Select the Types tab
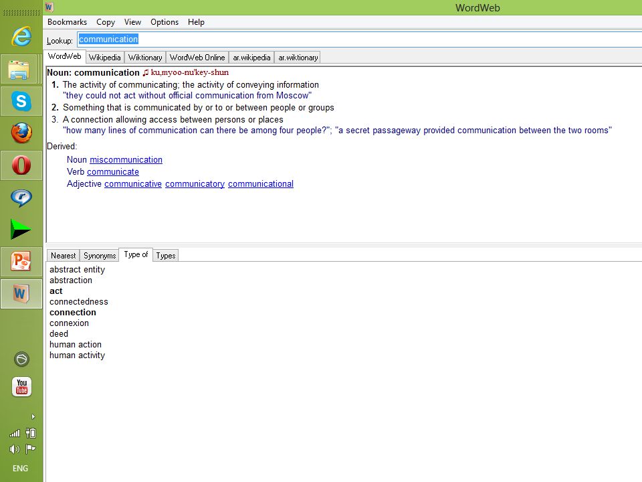Image resolution: width=642 pixels, height=482 pixels. (x=166, y=255)
